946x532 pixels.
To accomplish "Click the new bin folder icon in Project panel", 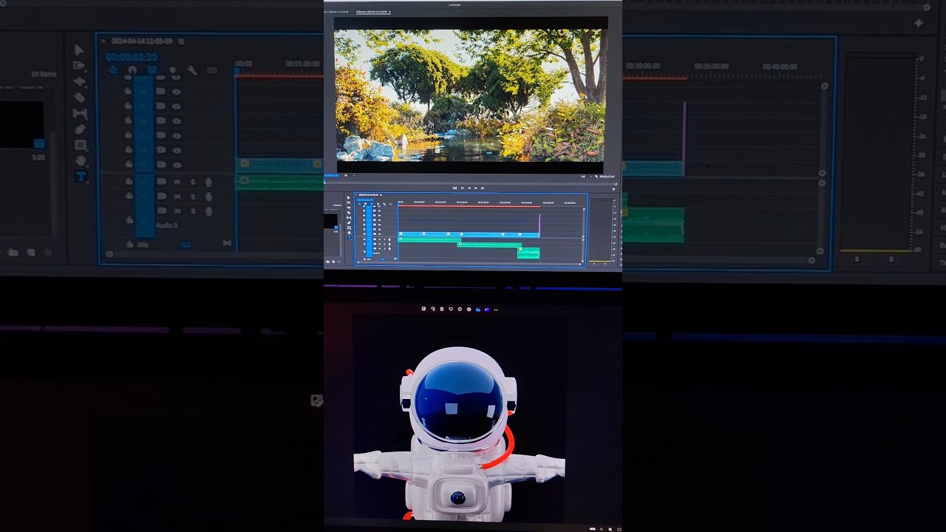I will [328, 262].
